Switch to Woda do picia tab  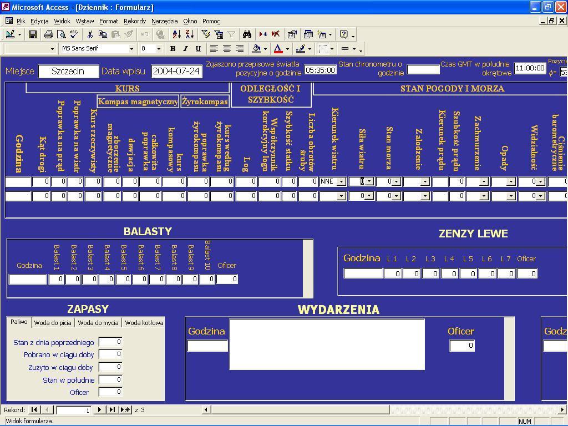53,323
